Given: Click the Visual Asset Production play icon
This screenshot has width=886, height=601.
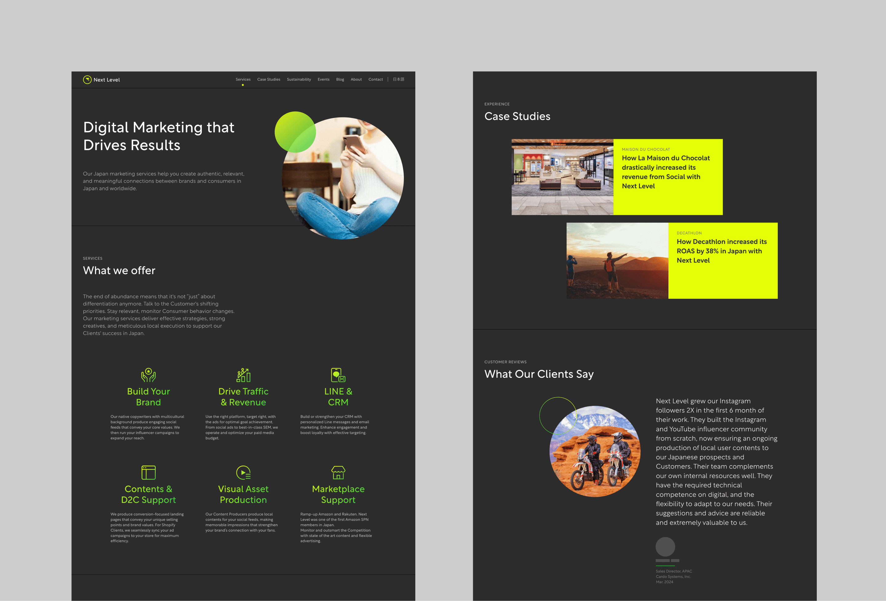Looking at the screenshot, I should 243,472.
